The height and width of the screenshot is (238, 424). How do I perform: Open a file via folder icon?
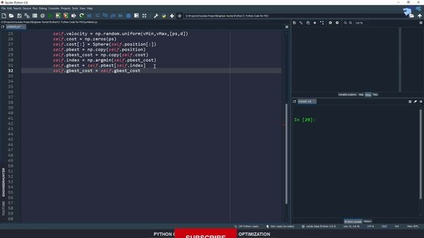pos(11,16)
